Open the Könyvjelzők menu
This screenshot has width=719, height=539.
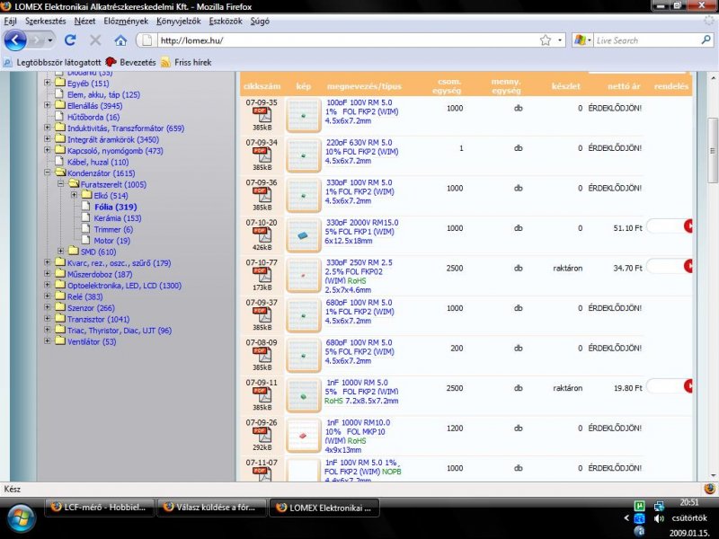click(x=178, y=21)
